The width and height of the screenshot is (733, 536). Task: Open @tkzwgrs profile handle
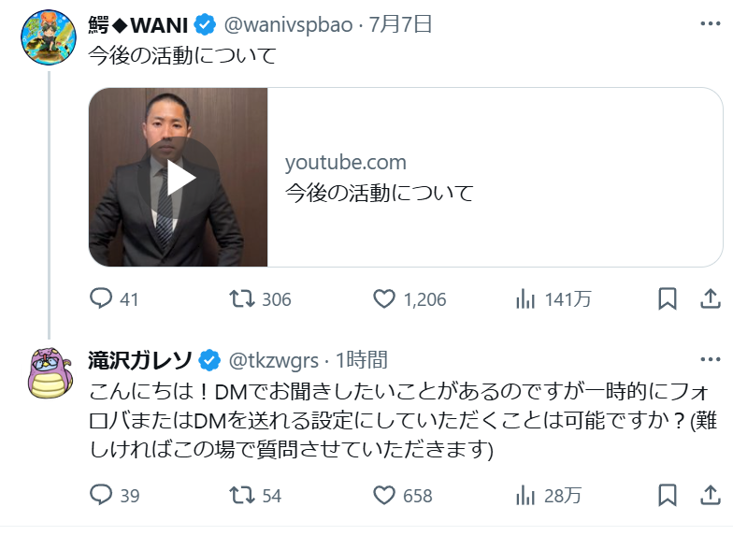273,361
